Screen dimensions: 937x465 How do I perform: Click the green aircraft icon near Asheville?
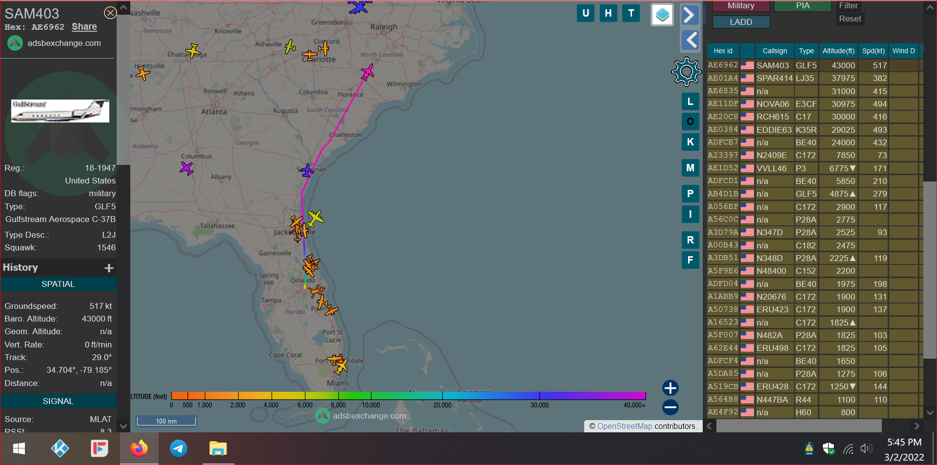[290, 47]
